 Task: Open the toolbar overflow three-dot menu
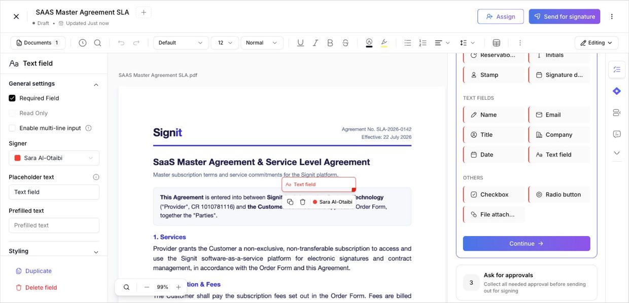(520, 43)
